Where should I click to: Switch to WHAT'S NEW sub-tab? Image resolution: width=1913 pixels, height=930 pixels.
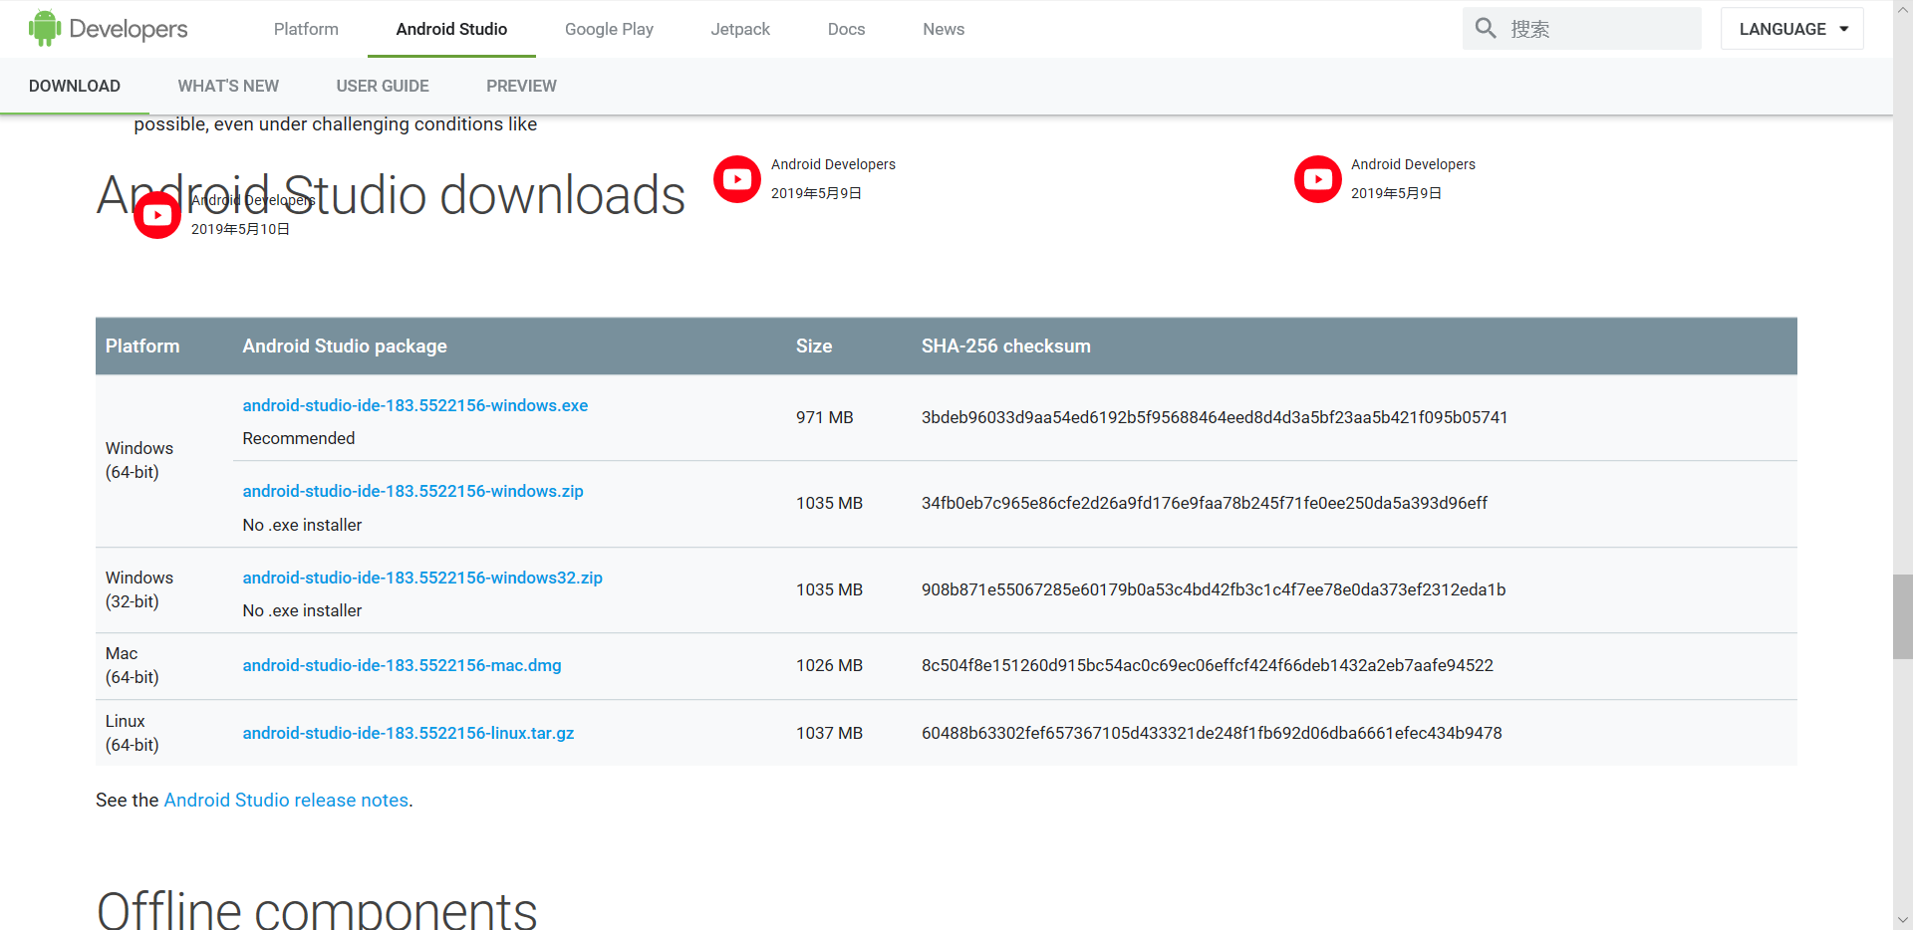[228, 86]
